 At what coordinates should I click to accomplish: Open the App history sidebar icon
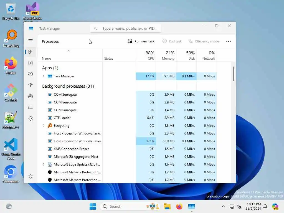tap(31, 74)
